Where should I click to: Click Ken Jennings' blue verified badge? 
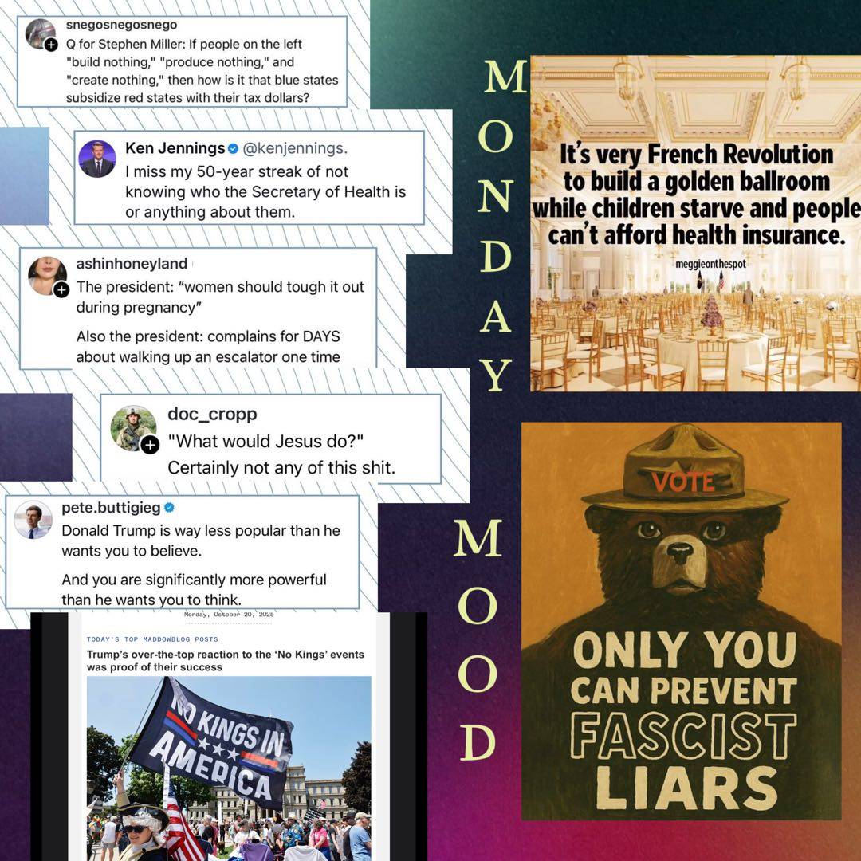pos(233,148)
